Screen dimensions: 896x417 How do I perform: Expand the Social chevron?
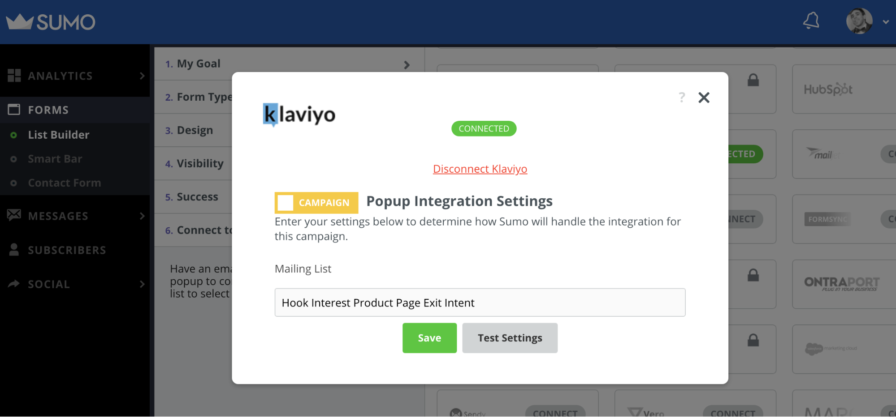coord(142,284)
